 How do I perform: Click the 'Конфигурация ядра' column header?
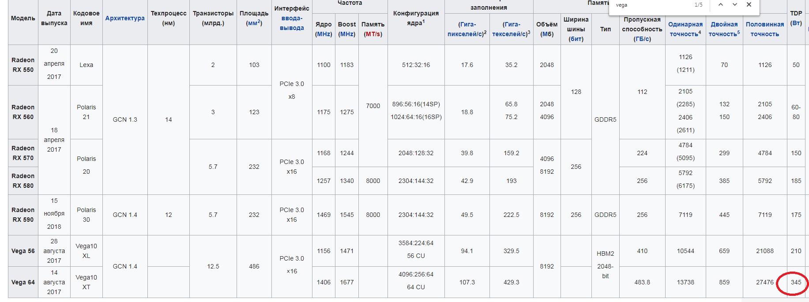tap(416, 18)
